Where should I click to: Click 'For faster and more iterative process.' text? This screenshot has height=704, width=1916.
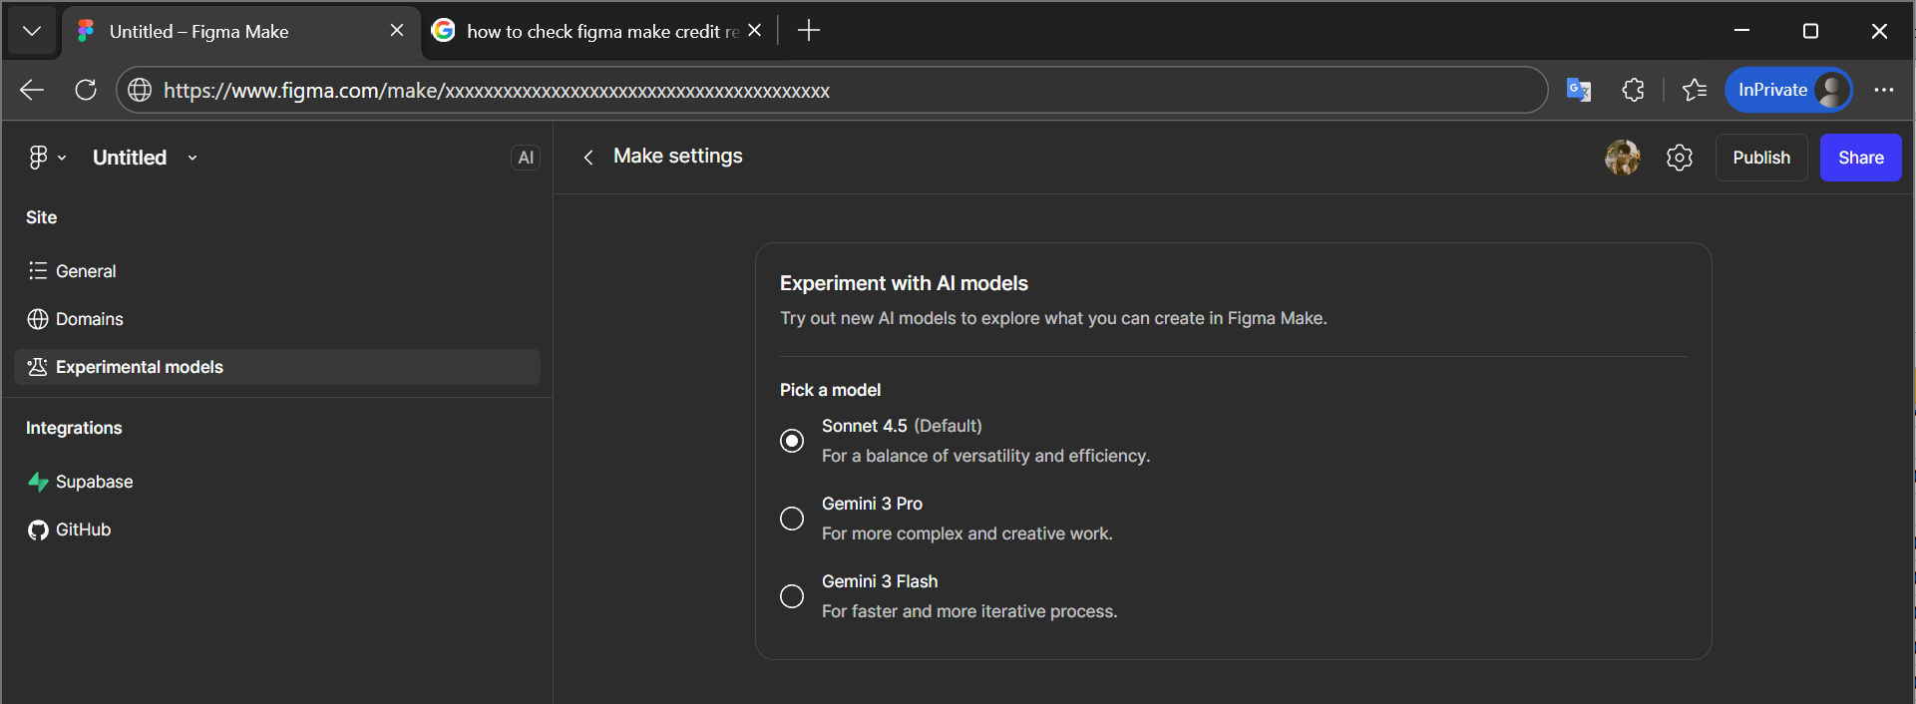(969, 611)
